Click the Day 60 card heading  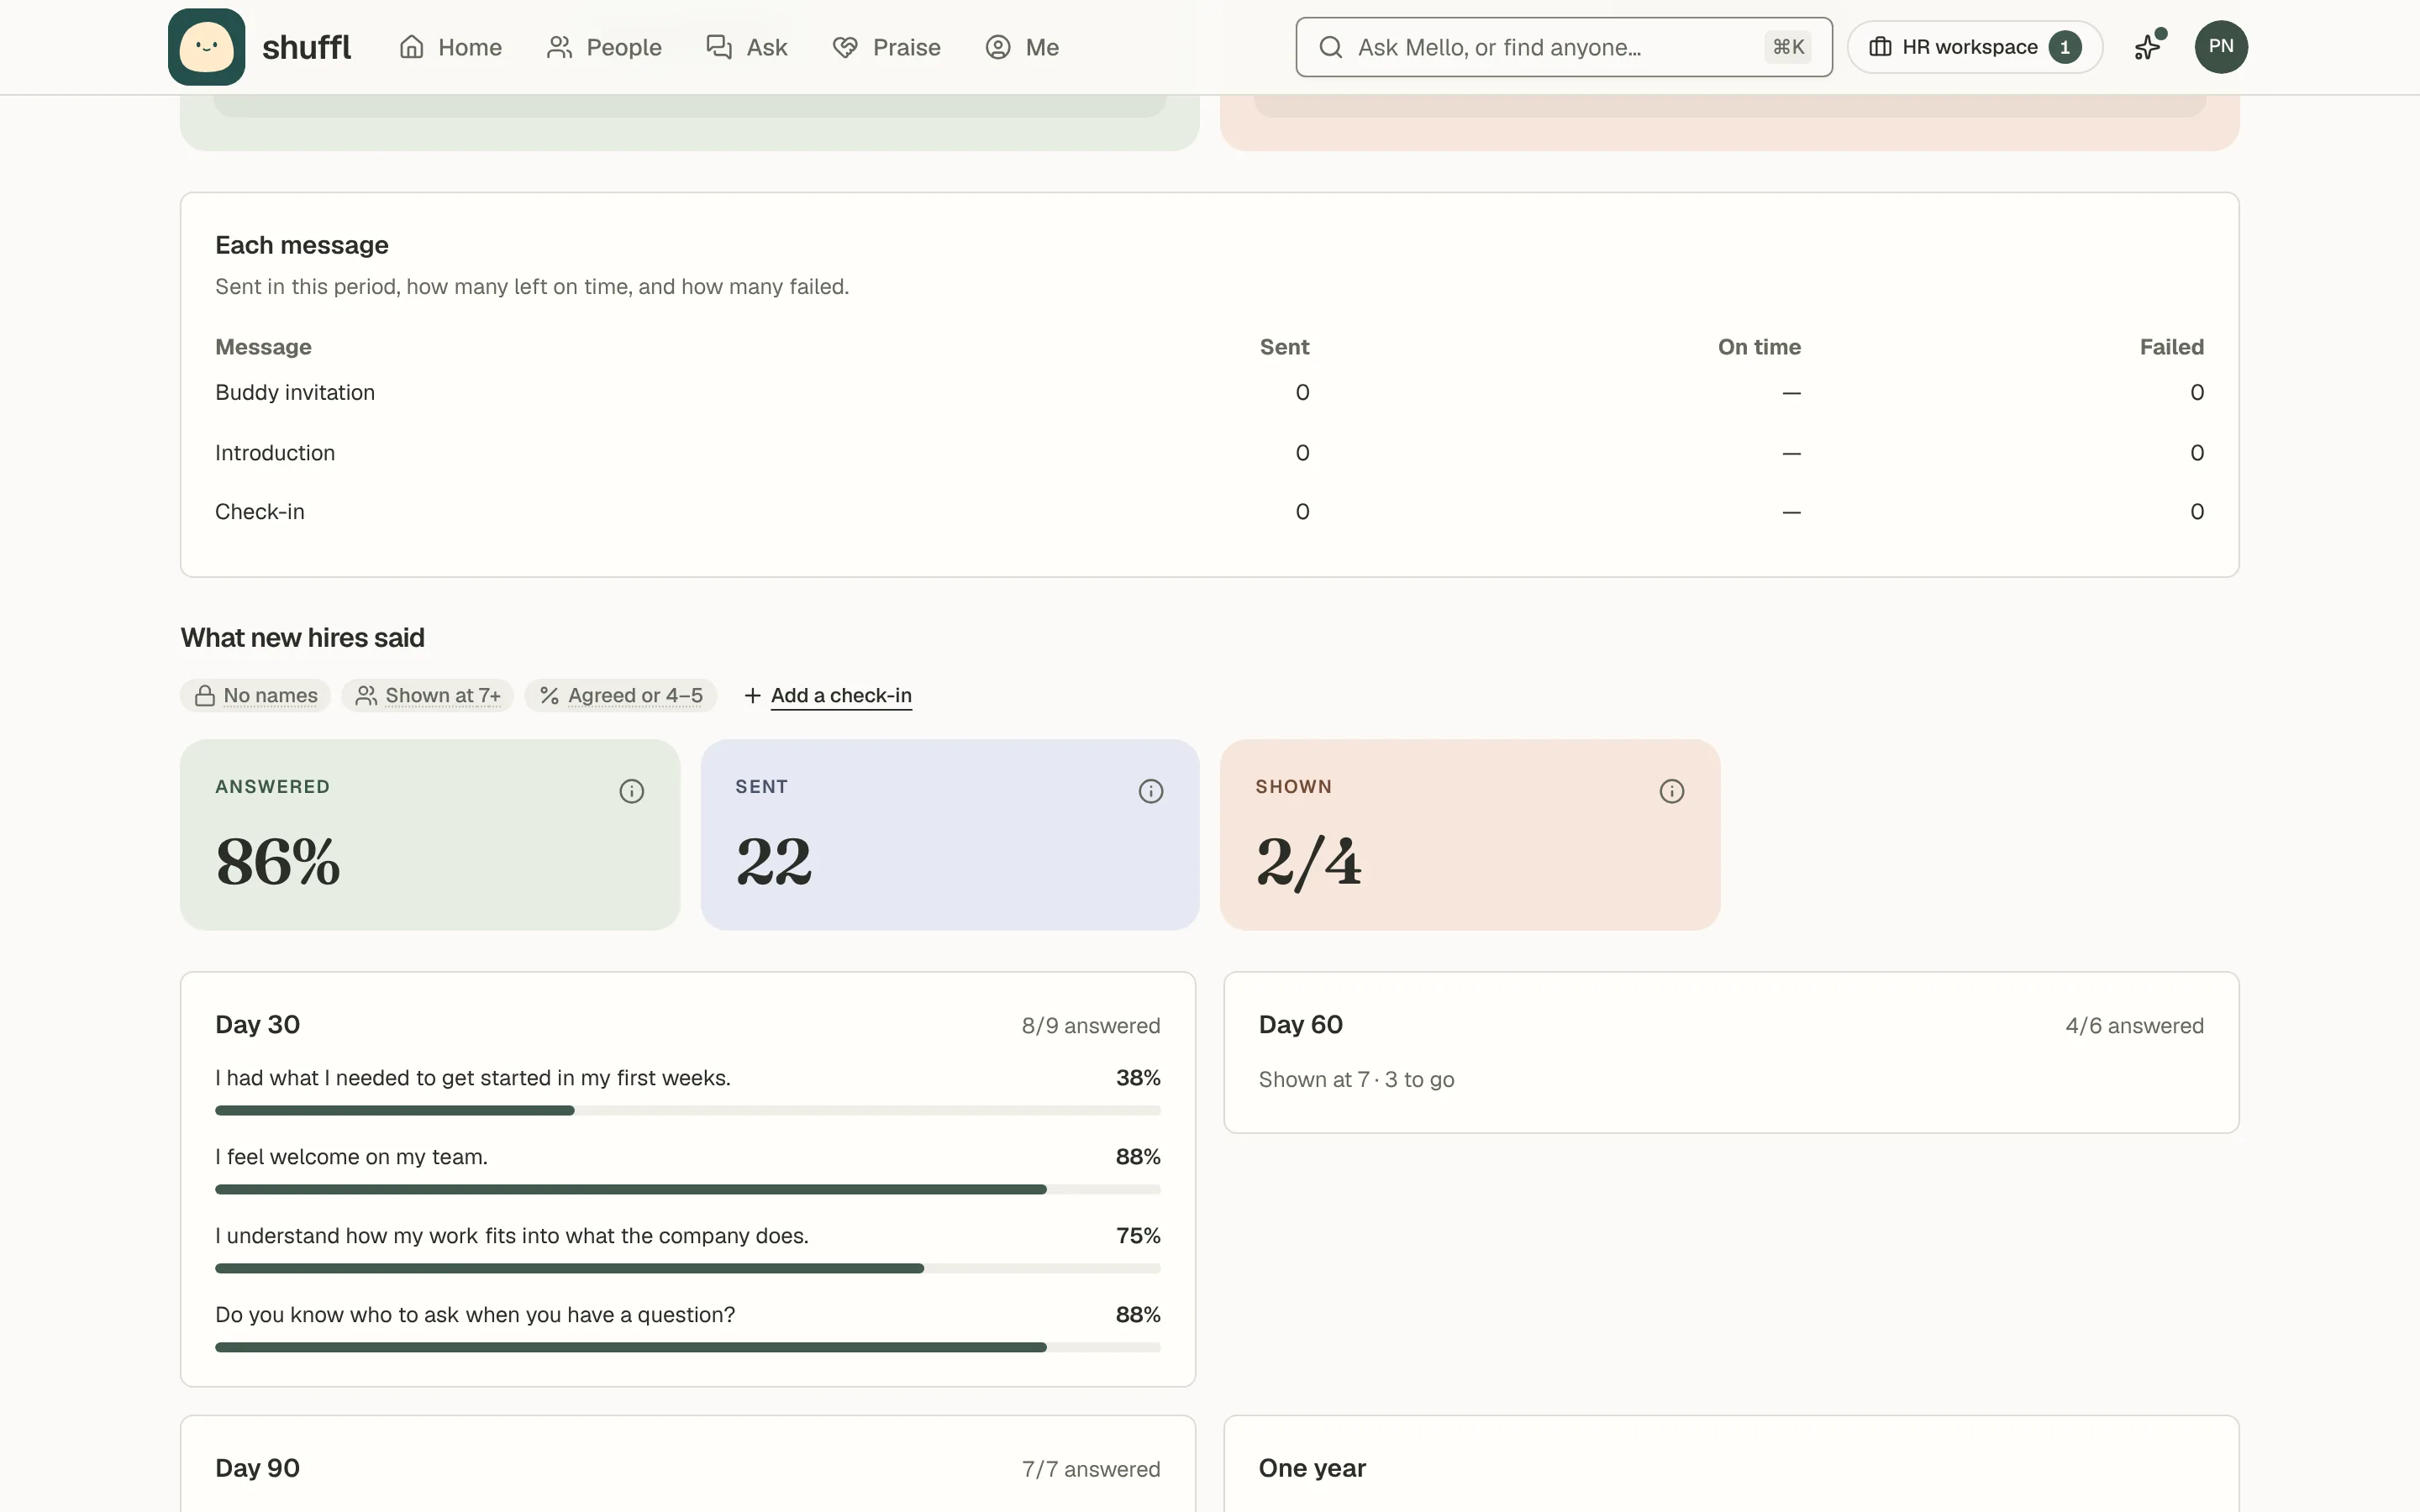coord(1301,1025)
